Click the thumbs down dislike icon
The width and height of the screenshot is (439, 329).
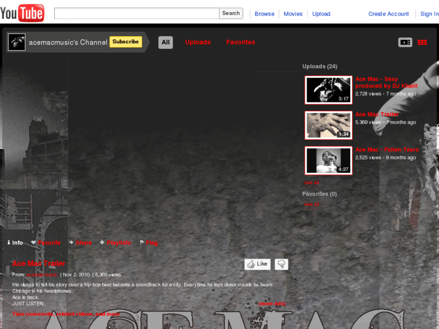[281, 264]
